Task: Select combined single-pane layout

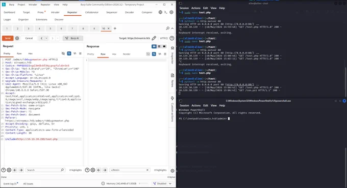Action: (164, 46)
